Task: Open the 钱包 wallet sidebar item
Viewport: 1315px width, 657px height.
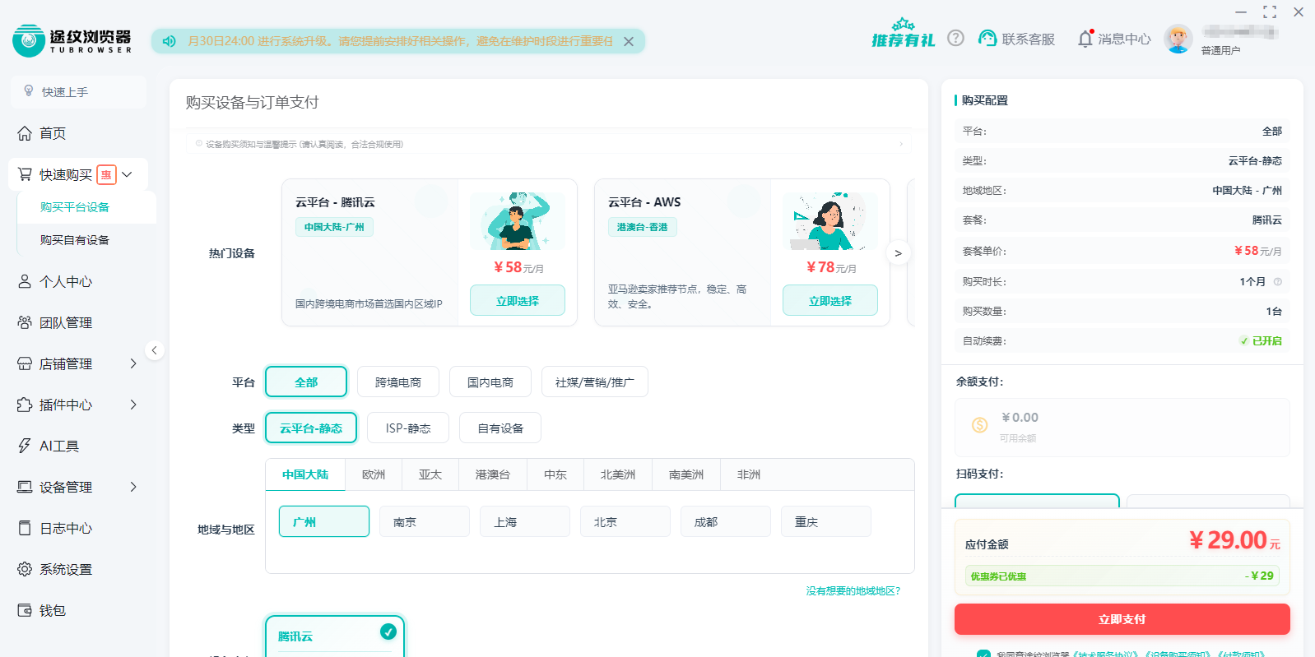Action: (53, 610)
